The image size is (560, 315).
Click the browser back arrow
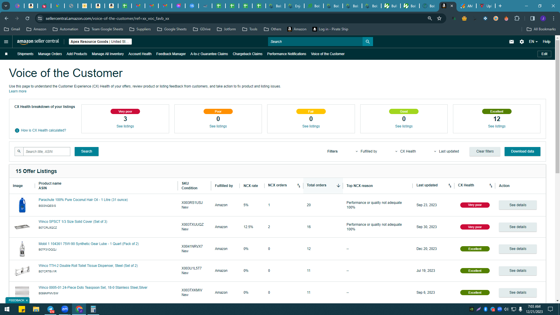pos(6,18)
